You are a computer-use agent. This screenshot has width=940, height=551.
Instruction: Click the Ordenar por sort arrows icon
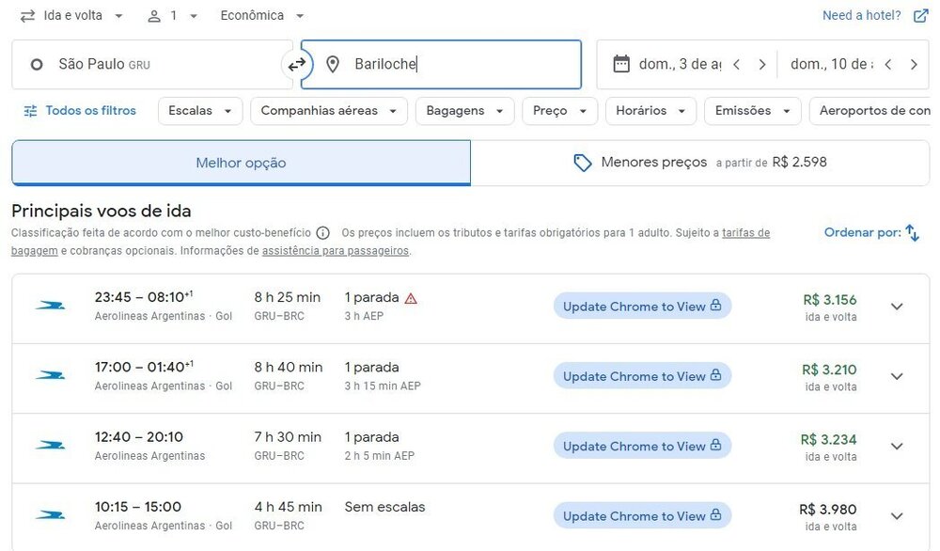912,233
